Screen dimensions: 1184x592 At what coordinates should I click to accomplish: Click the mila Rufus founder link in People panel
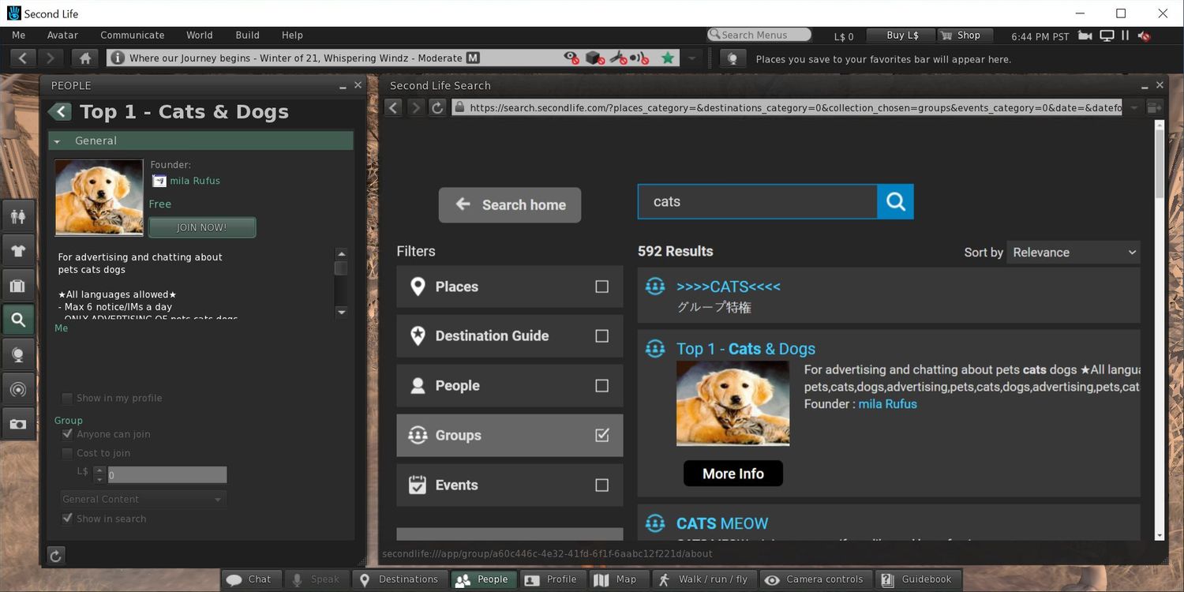(x=195, y=181)
